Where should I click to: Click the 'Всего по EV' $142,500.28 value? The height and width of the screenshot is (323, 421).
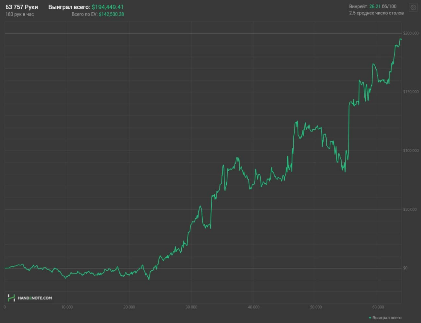click(111, 14)
